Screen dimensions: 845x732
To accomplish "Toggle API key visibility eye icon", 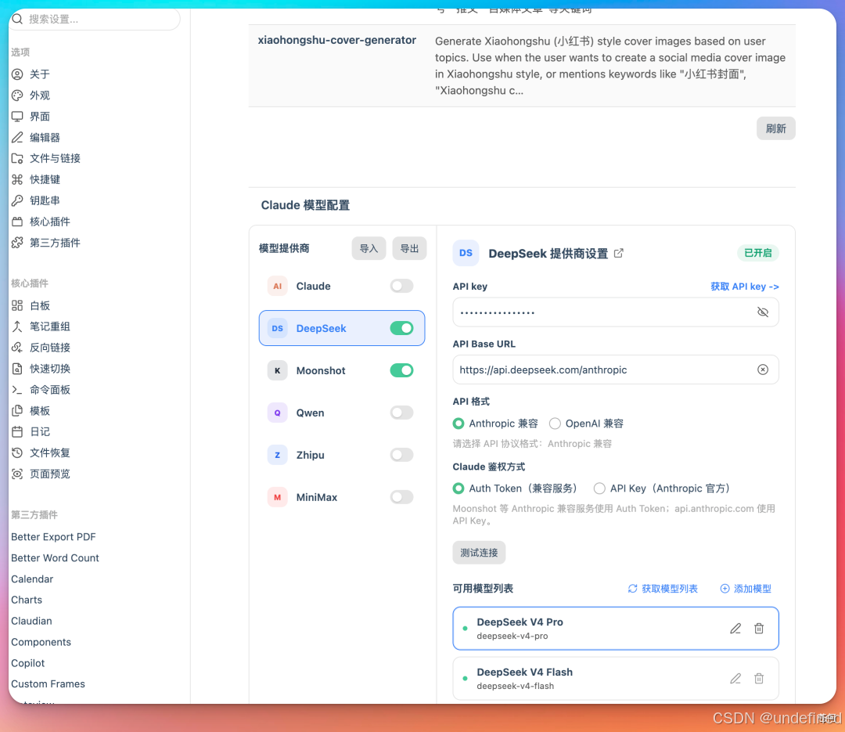I will [763, 312].
